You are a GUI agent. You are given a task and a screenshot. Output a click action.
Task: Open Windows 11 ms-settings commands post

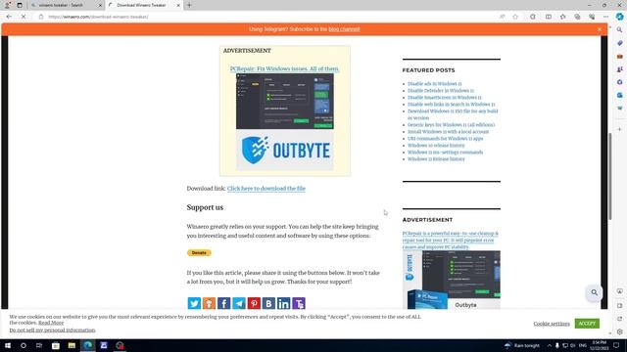tap(445, 153)
